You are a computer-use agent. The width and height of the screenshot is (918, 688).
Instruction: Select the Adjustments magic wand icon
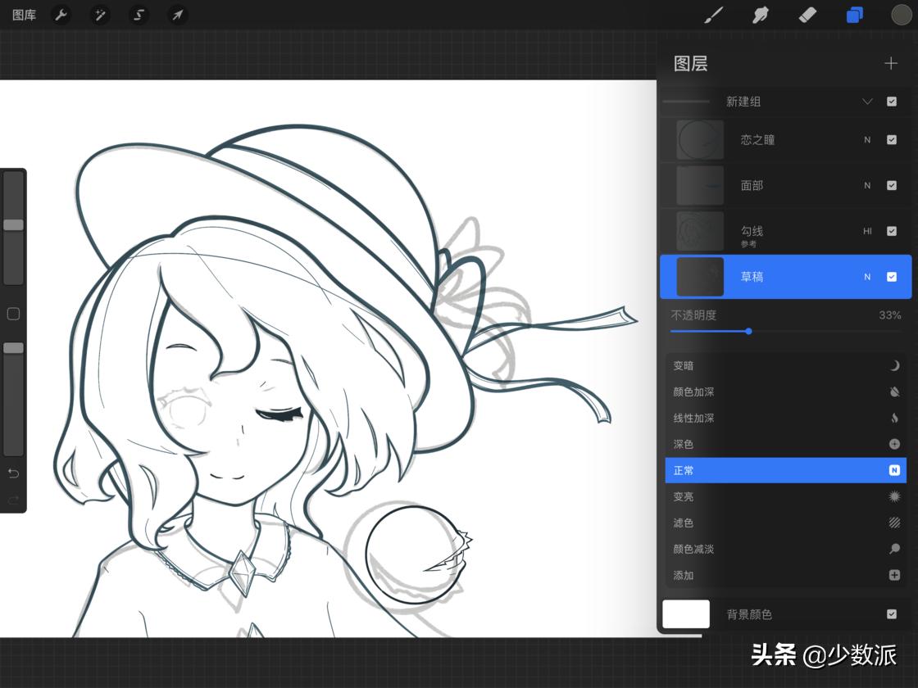tap(99, 15)
